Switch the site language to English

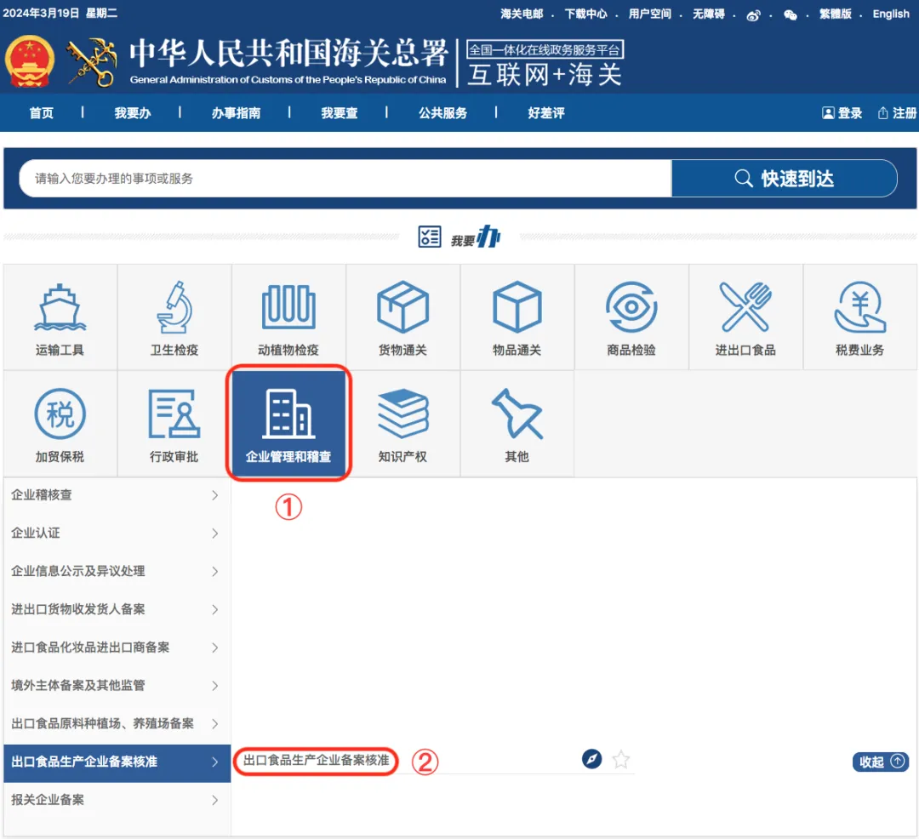[x=891, y=14]
